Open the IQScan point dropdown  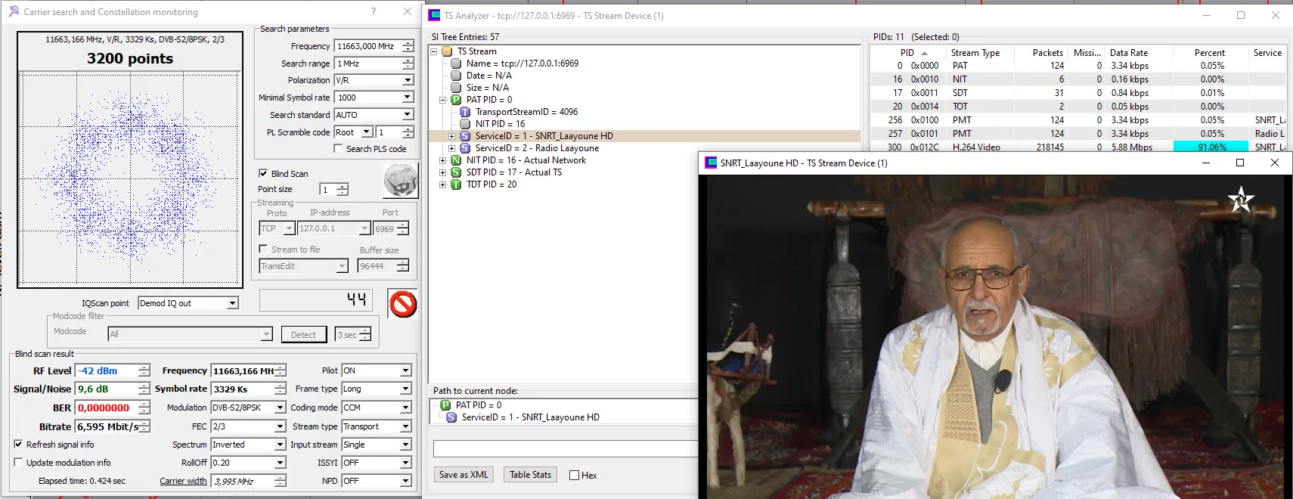pos(233,303)
